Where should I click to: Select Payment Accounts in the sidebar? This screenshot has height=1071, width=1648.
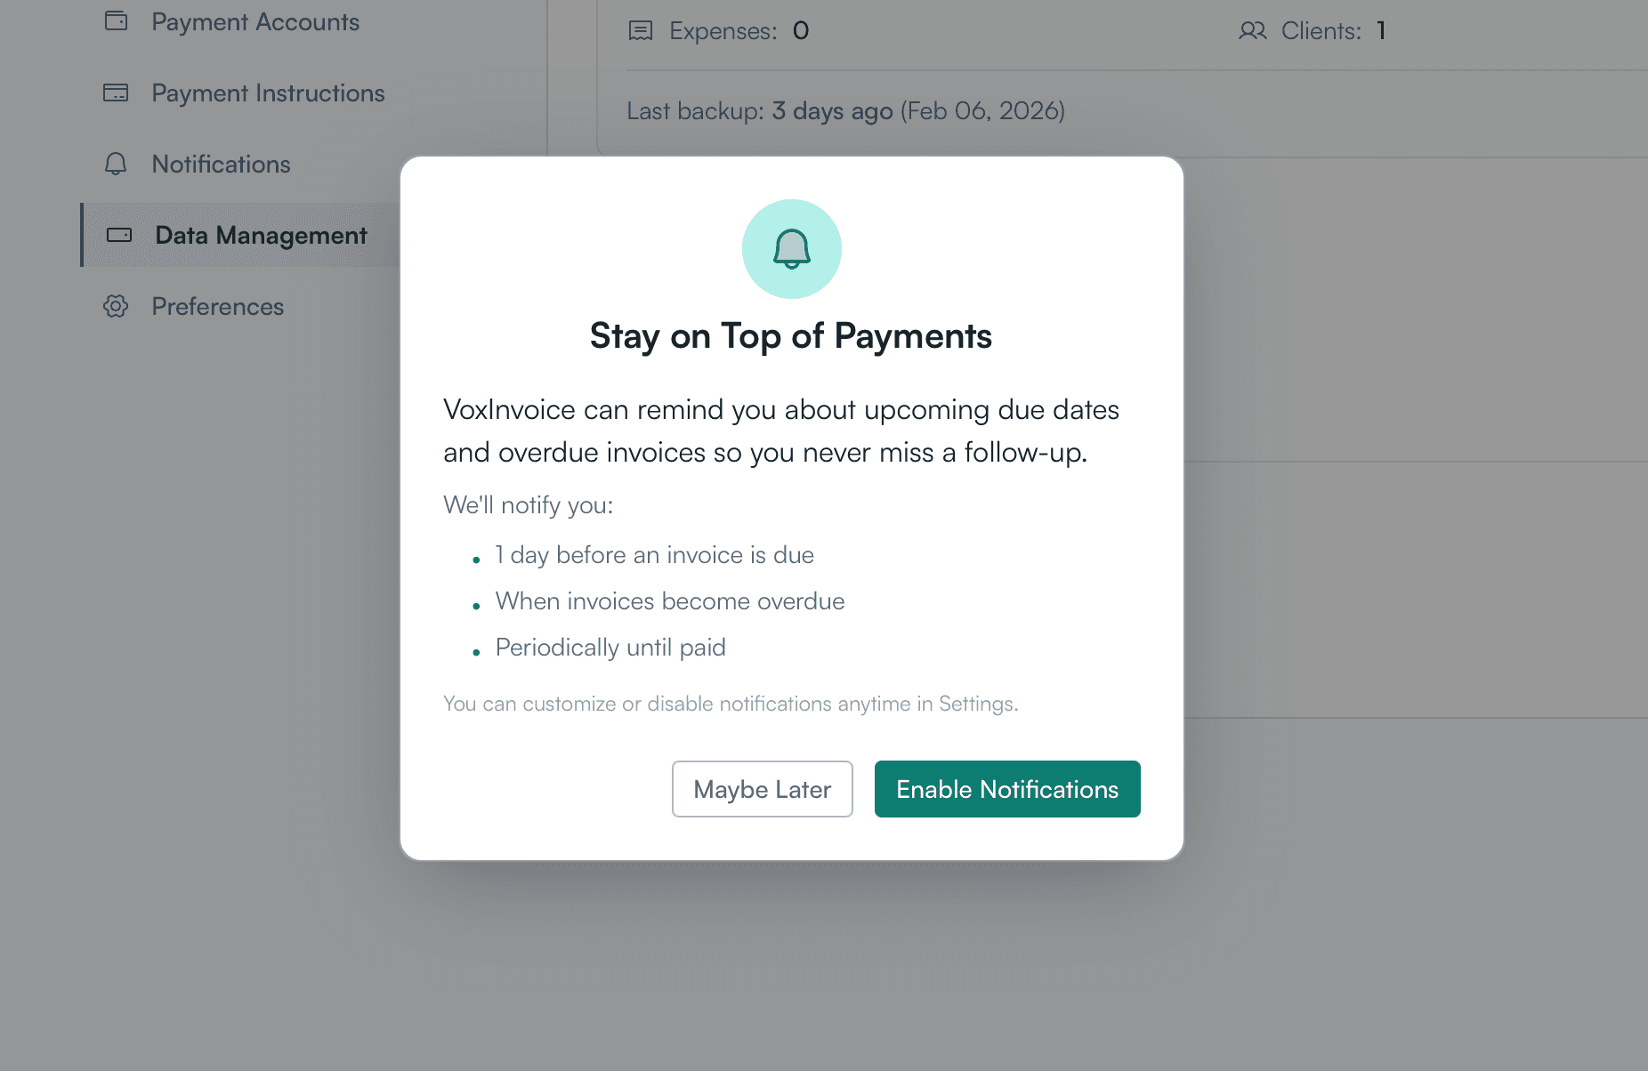point(255,20)
